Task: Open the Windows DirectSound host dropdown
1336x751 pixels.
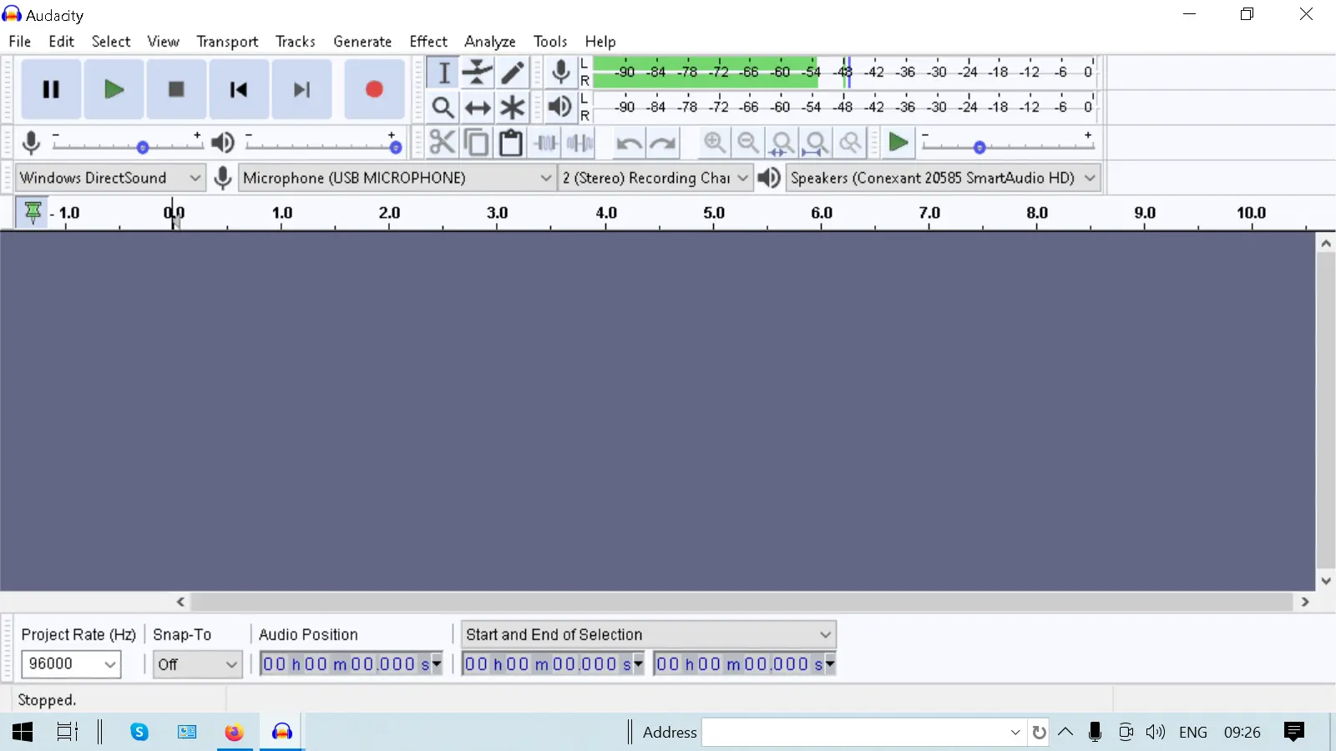Action: pyautogui.click(x=110, y=178)
